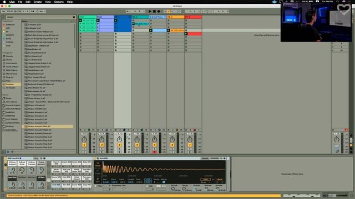Toggle the blue browser preview button
The height and width of the screenshot is (199, 355).
(8, 152)
